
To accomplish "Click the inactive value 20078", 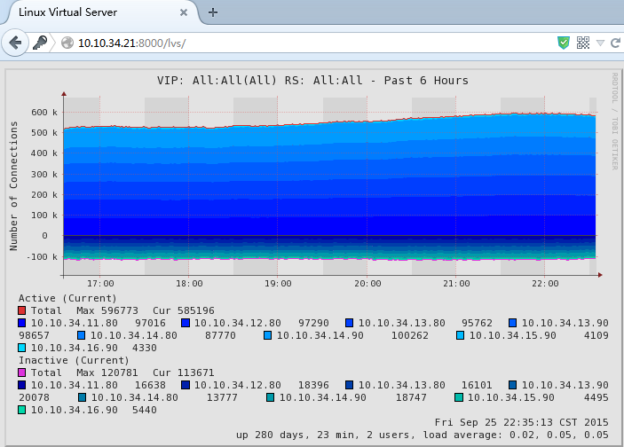I will point(34,397).
